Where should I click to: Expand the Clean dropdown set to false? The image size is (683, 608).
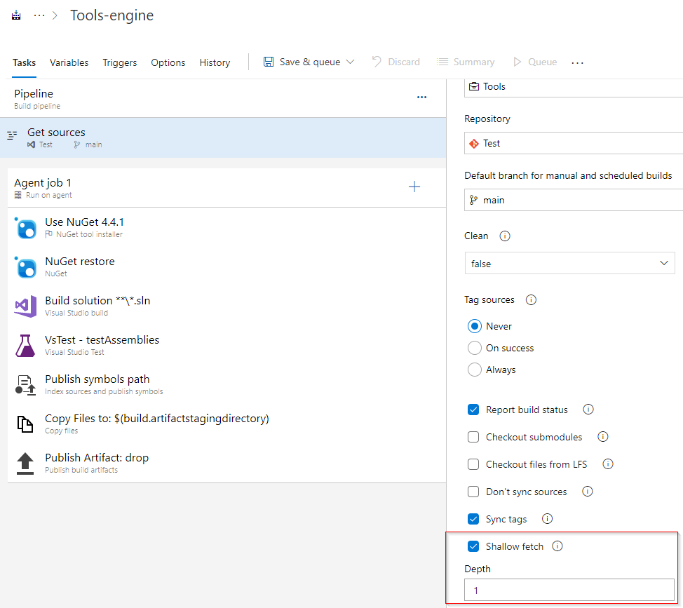pyautogui.click(x=569, y=263)
